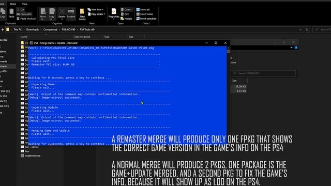
Task: Select Disk (C:) in the navigation pane
Action: [x=5, y=91]
